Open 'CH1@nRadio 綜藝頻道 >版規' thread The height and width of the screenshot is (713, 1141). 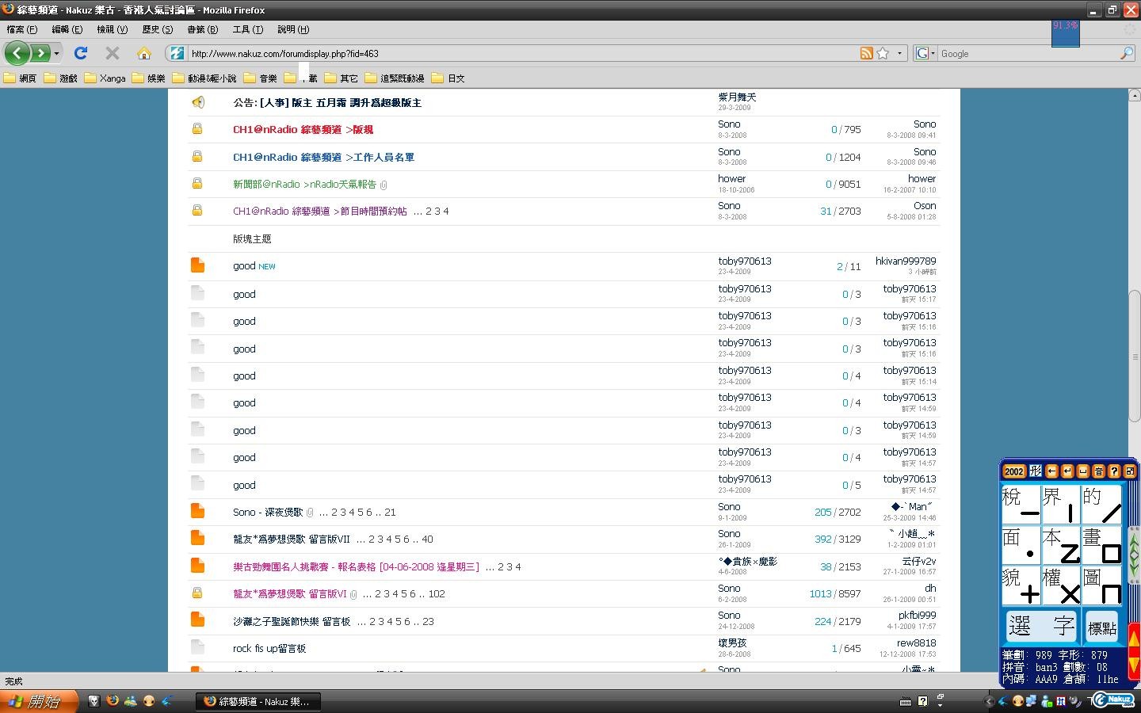pyautogui.click(x=303, y=129)
